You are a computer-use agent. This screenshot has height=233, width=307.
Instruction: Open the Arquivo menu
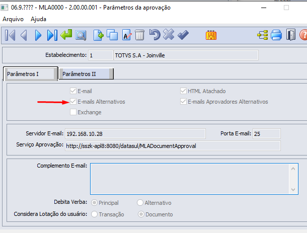[13, 19]
